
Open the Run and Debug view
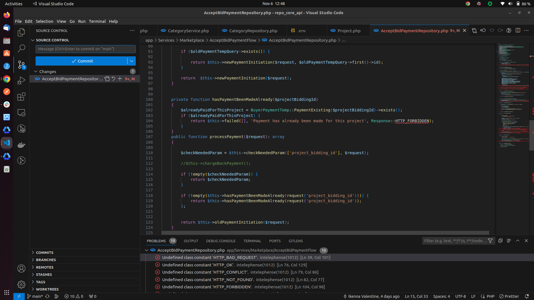pyautogui.click(x=21, y=81)
